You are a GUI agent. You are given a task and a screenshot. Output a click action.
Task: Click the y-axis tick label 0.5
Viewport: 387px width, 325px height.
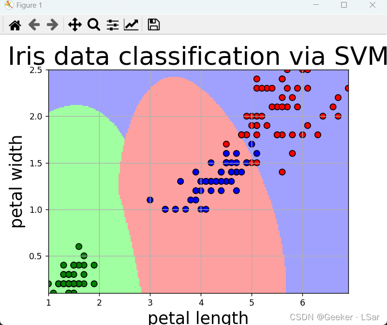click(x=36, y=256)
